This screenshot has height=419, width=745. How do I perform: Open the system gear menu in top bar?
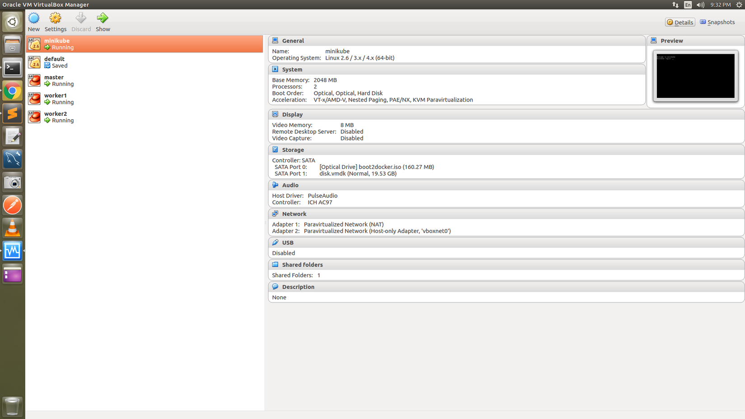coord(739,5)
